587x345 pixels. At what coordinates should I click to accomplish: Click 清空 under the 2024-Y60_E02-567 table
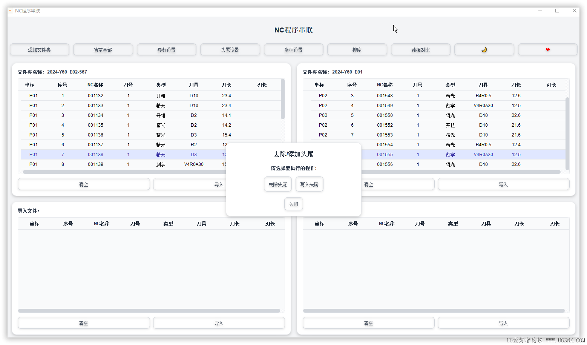click(84, 184)
